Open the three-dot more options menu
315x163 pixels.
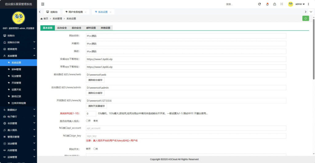tap(309, 4)
